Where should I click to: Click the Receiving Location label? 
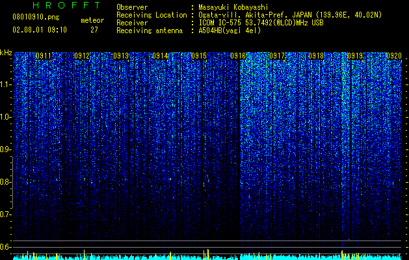pyautogui.click(x=152, y=15)
